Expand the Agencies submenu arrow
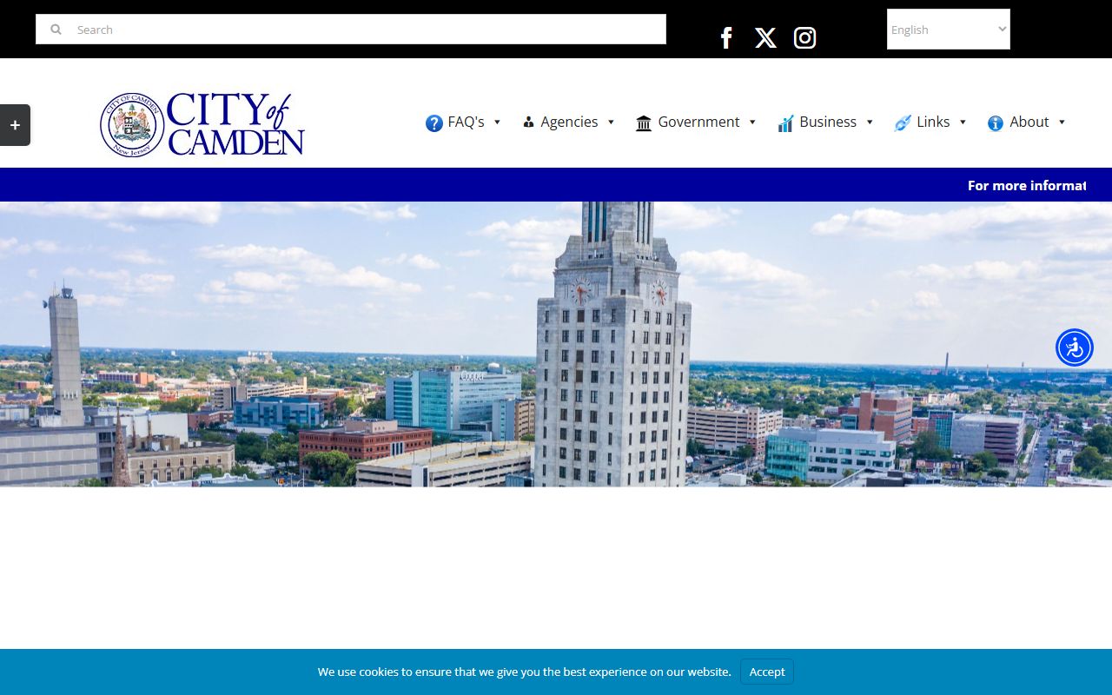 (x=611, y=122)
